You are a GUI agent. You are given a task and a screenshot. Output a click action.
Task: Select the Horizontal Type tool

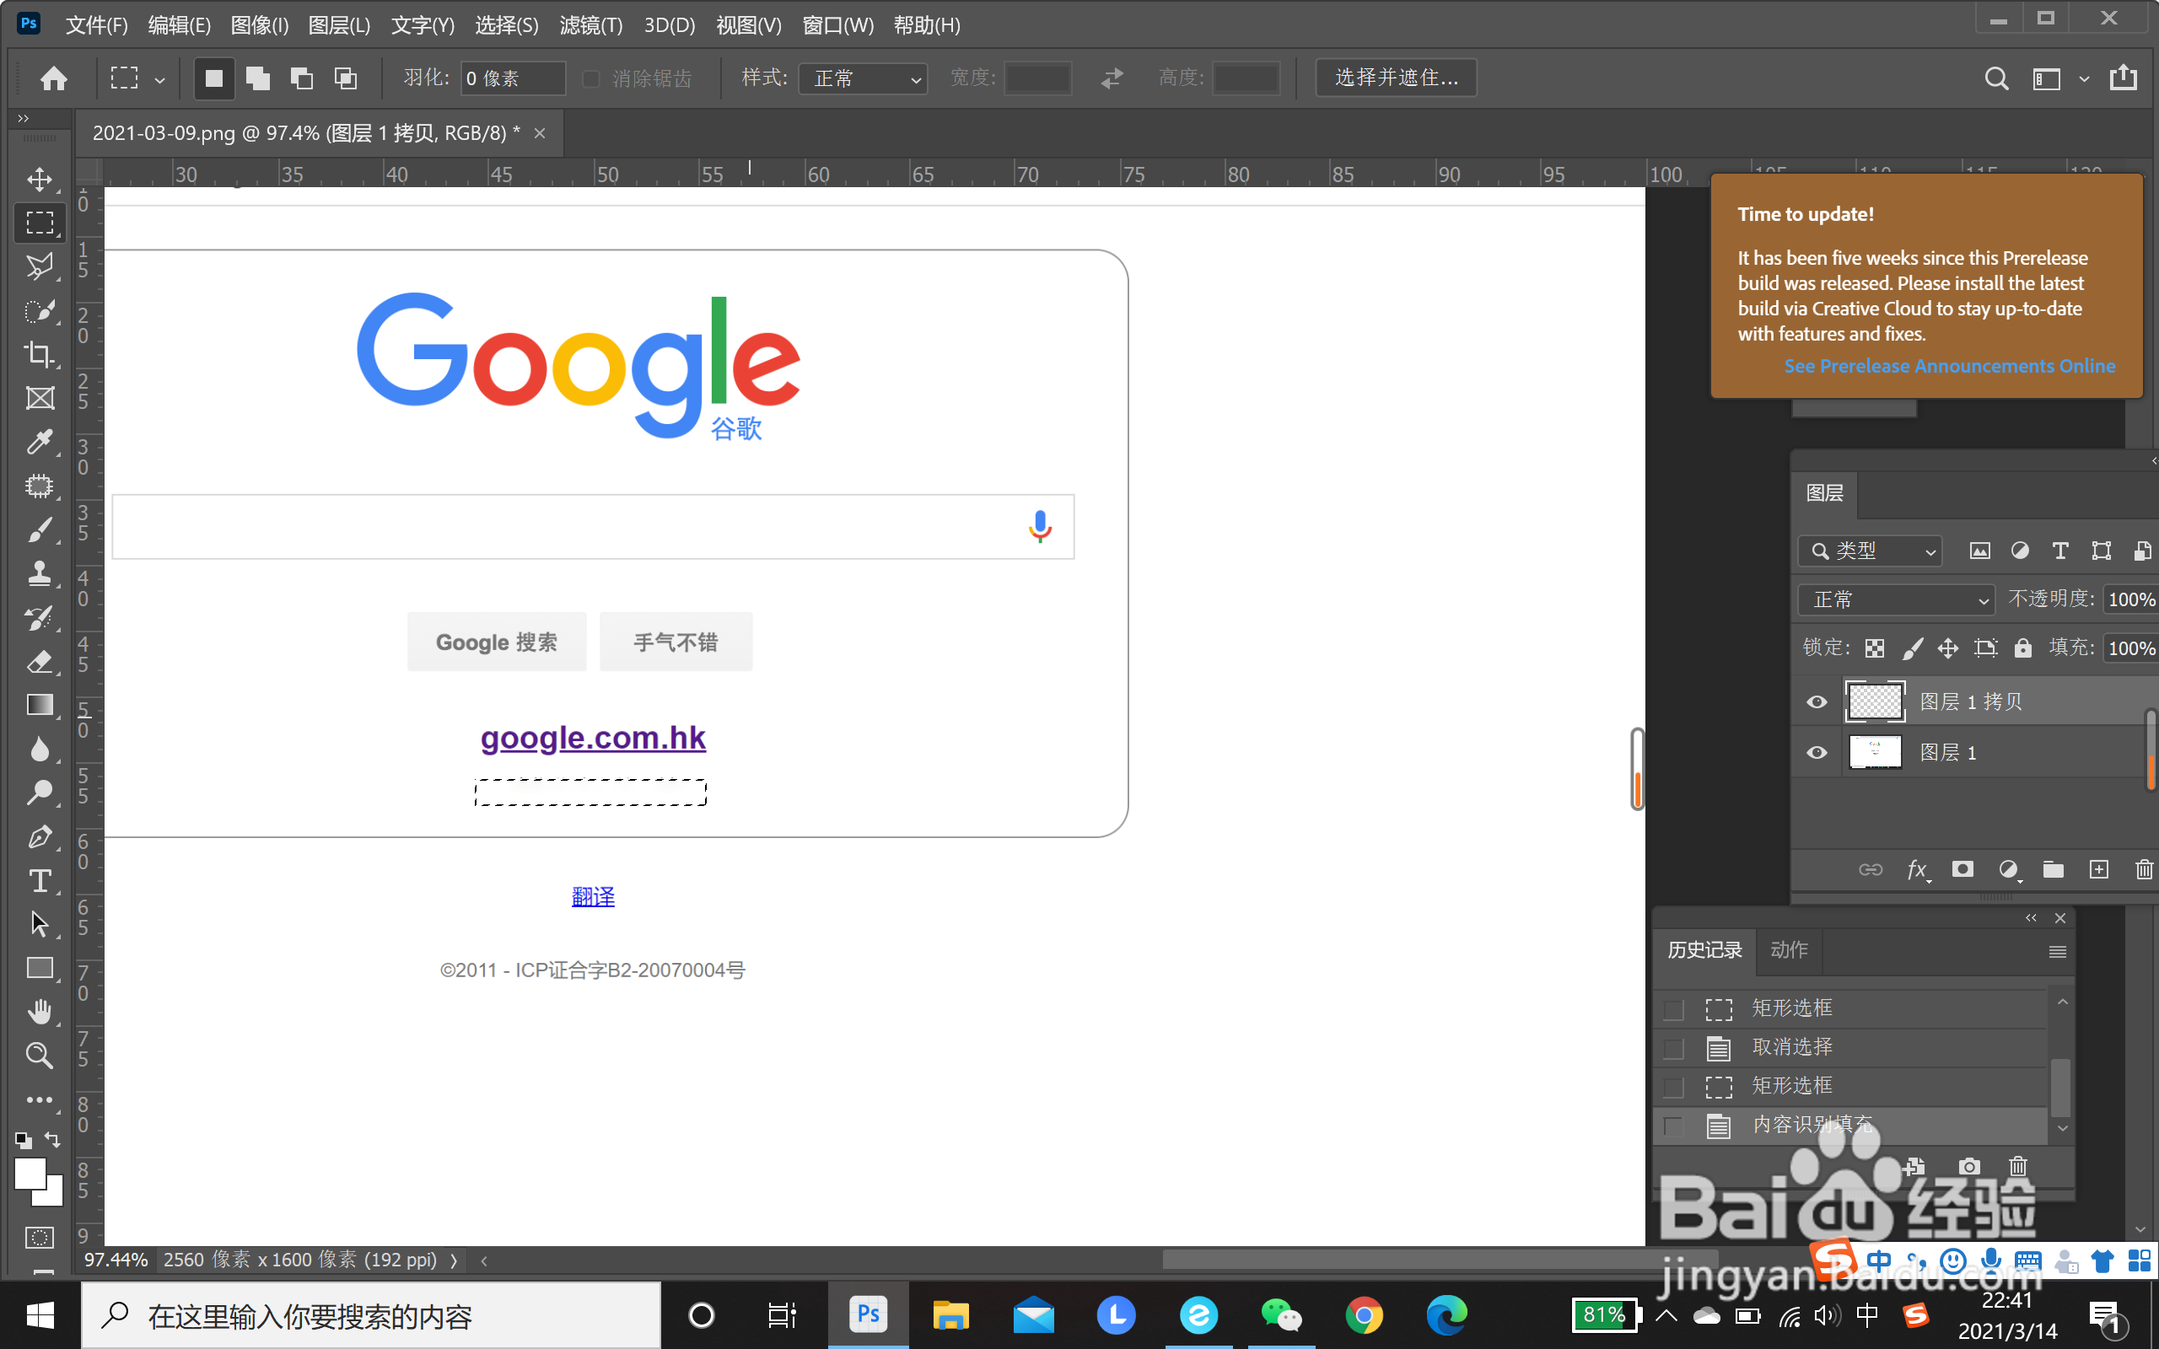point(40,880)
